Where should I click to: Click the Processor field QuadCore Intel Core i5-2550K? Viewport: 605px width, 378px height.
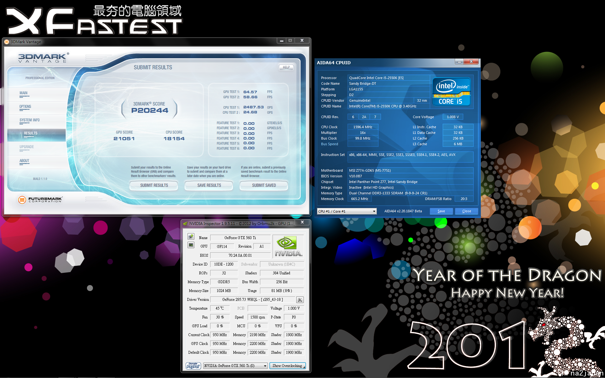[389, 78]
